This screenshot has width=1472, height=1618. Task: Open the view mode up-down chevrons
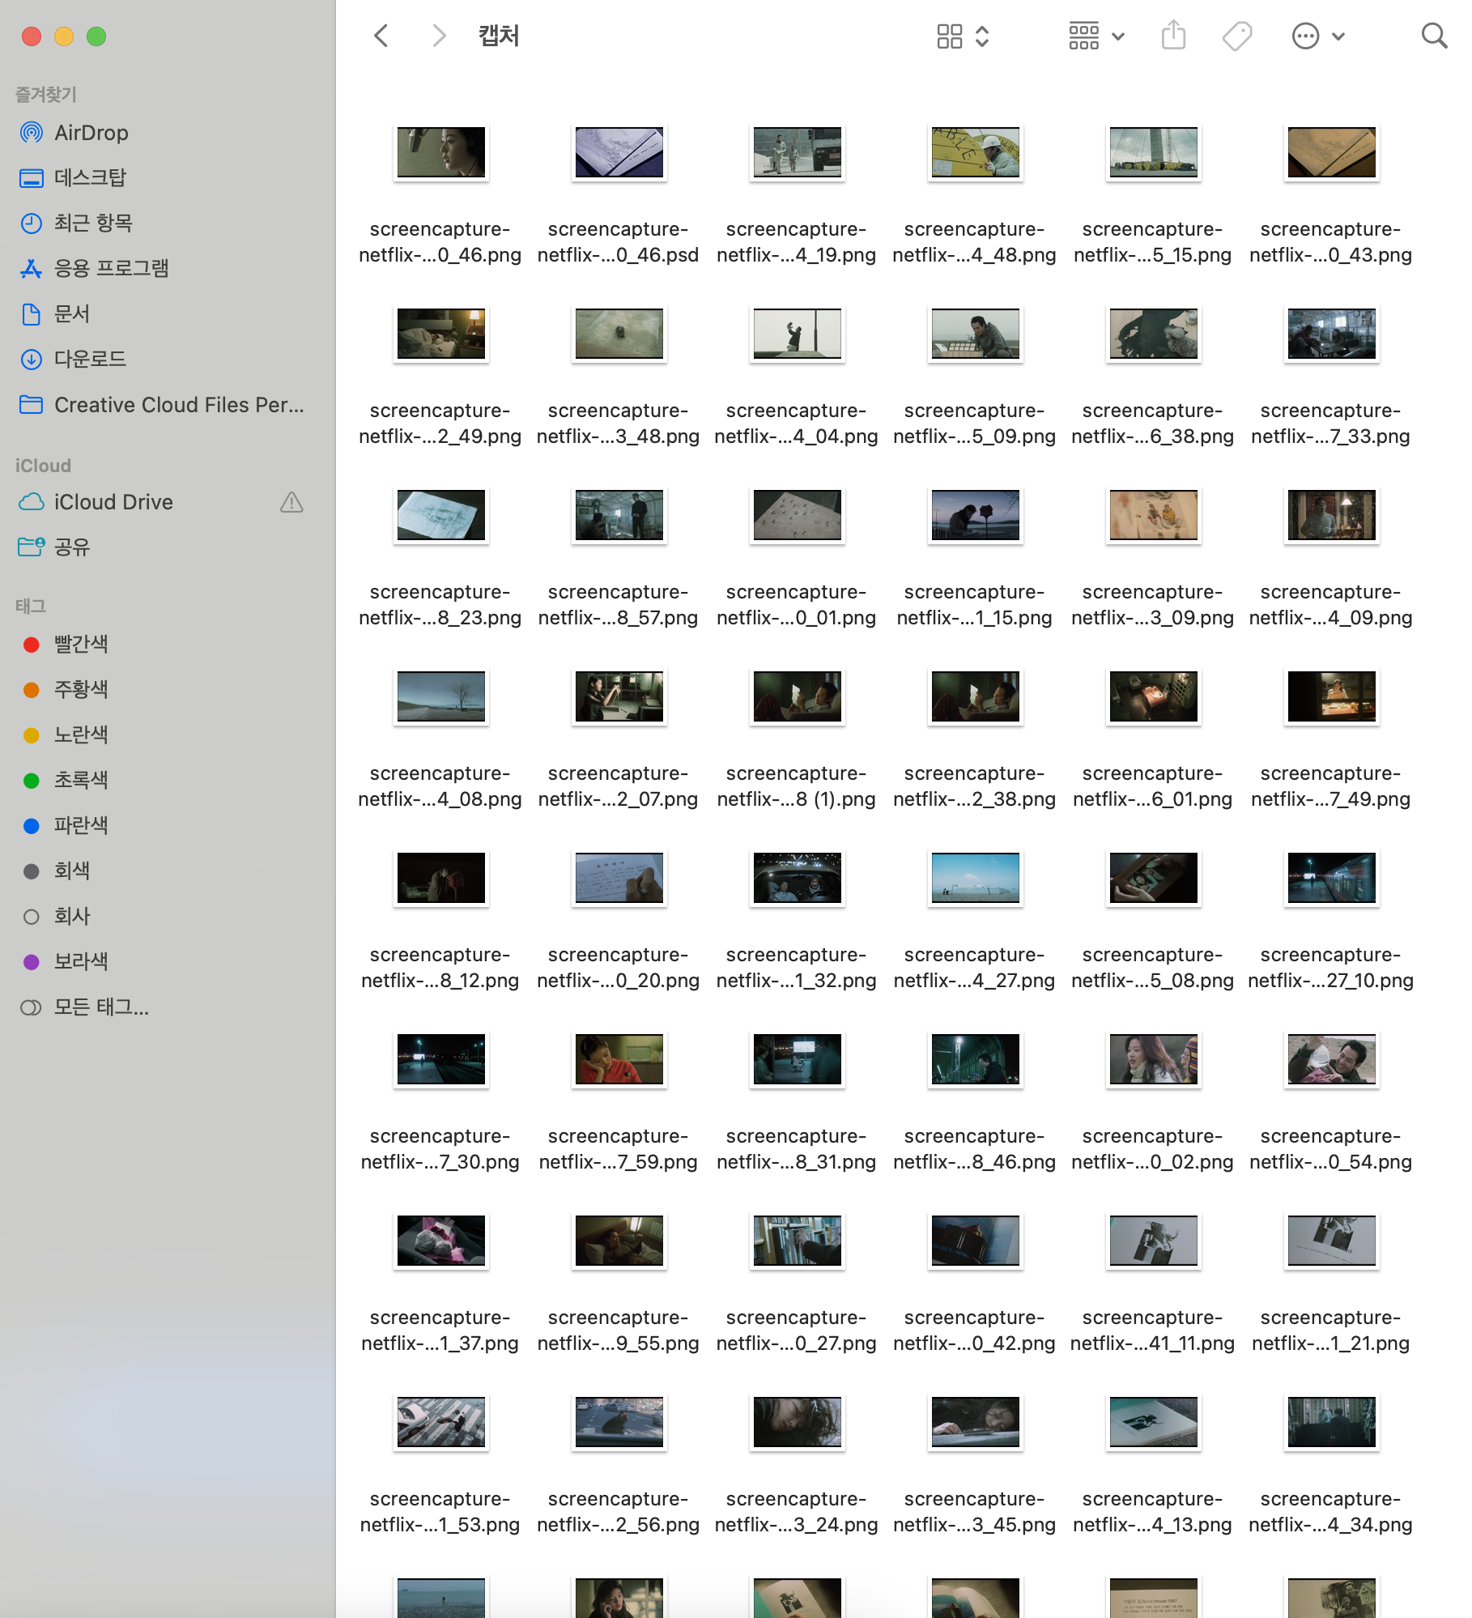tap(982, 36)
